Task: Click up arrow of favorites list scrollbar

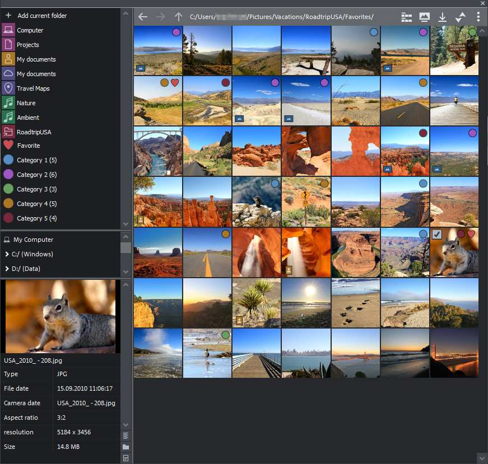Action: [126, 13]
